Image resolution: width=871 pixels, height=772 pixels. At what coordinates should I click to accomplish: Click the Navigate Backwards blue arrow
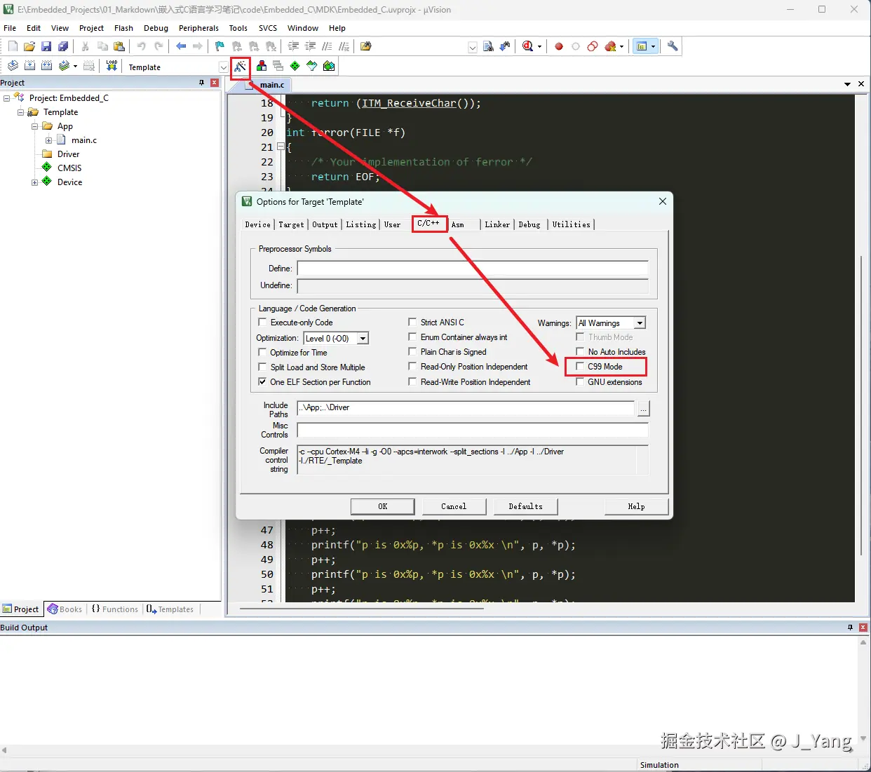coord(181,46)
